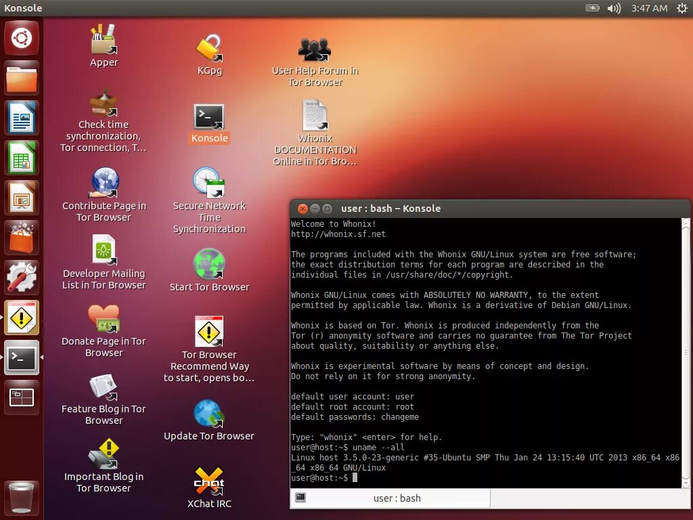Open Donate Page in Tor Browser icon
The height and width of the screenshot is (520, 693).
pyautogui.click(x=104, y=330)
